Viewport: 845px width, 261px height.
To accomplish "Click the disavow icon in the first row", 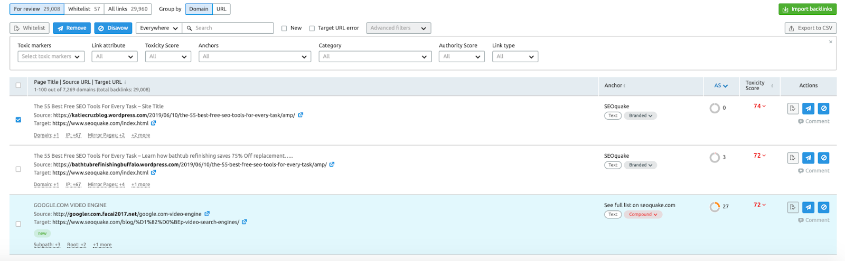I will 823,109.
